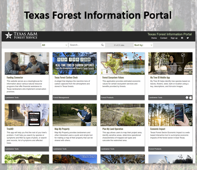
Task: Expand the All category dropdown
Action: (55, 45)
